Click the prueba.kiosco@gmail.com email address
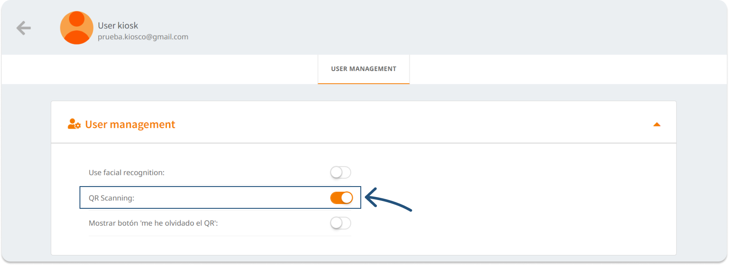729x265 pixels. 143,37
